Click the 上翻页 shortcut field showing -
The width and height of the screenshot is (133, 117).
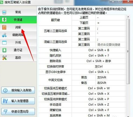click(x=111, y=18)
